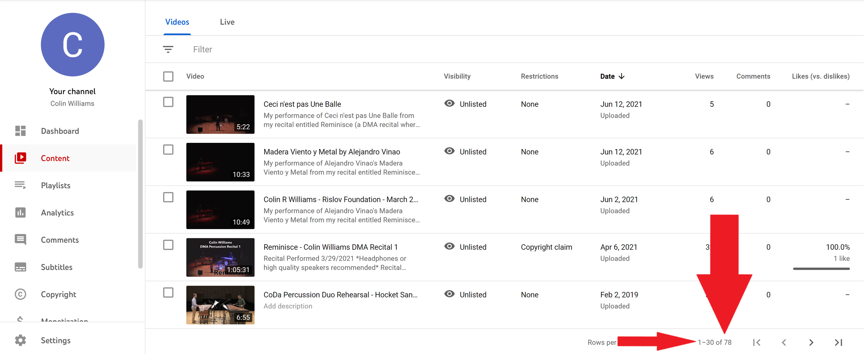
Task: Check the Reminisce DMA Recital 1 video
Action: (x=168, y=245)
